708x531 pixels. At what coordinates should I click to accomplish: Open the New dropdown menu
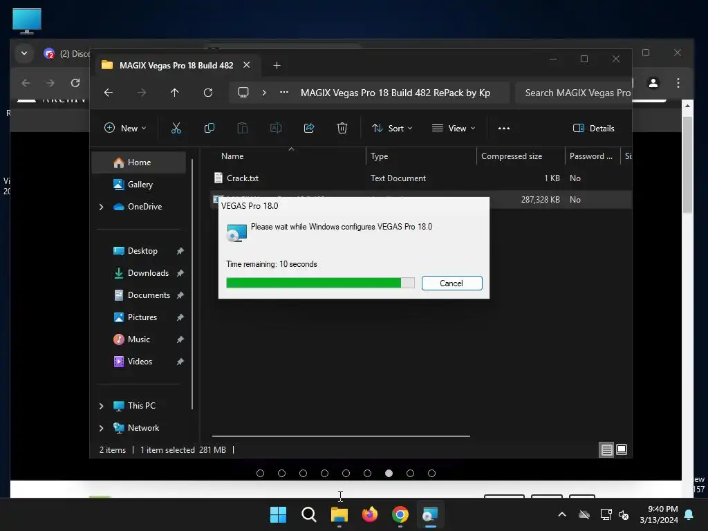coord(125,128)
